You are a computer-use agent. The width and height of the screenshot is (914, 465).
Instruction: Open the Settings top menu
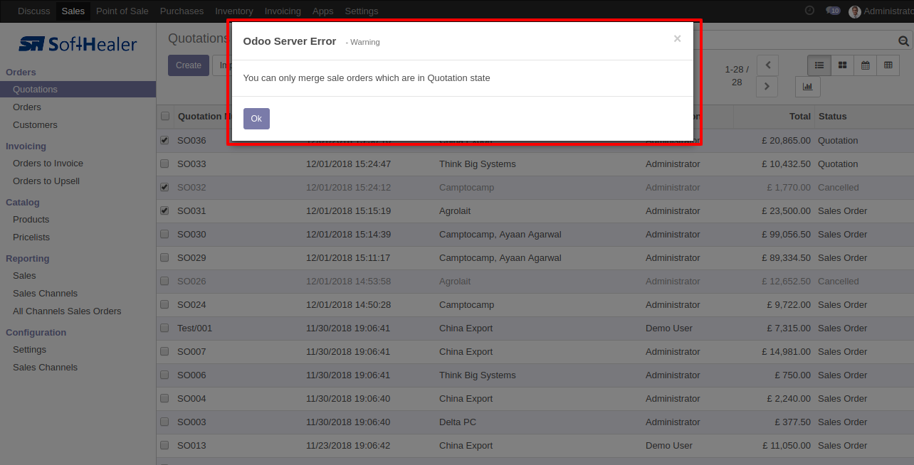coord(361,11)
